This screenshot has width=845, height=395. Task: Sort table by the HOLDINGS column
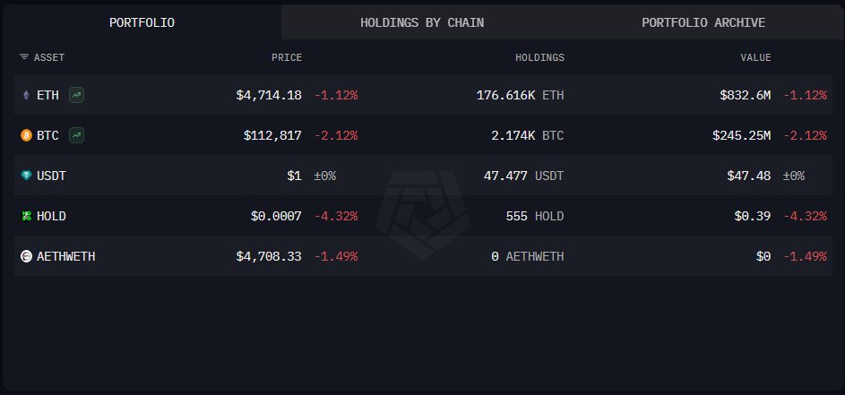539,57
